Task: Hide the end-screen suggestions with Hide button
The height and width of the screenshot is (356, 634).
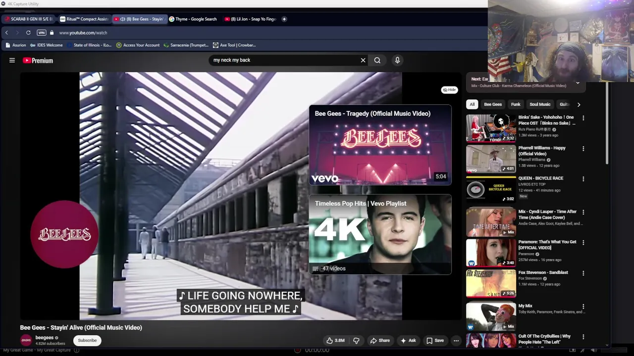Action: [450, 90]
